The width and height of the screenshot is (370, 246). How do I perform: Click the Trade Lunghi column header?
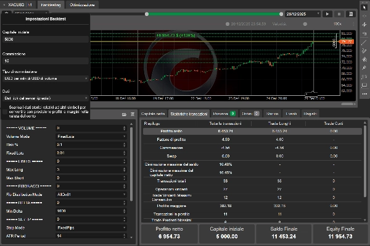pos(279,124)
